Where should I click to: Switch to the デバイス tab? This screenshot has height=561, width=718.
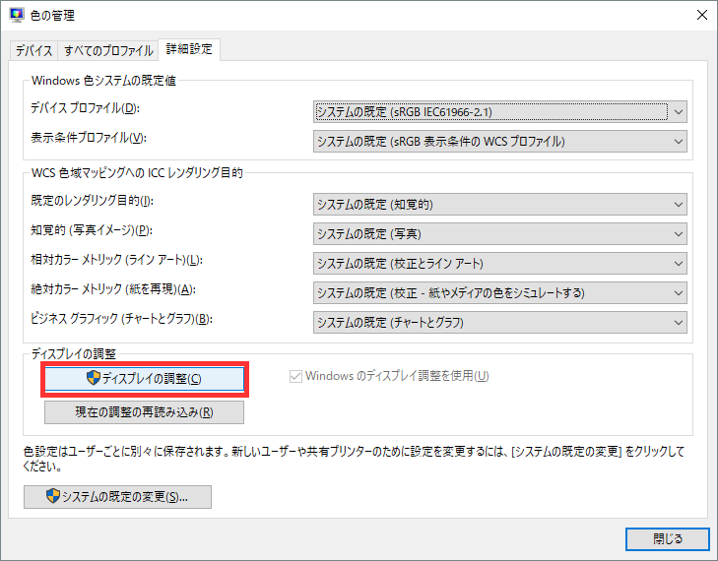click(x=33, y=50)
